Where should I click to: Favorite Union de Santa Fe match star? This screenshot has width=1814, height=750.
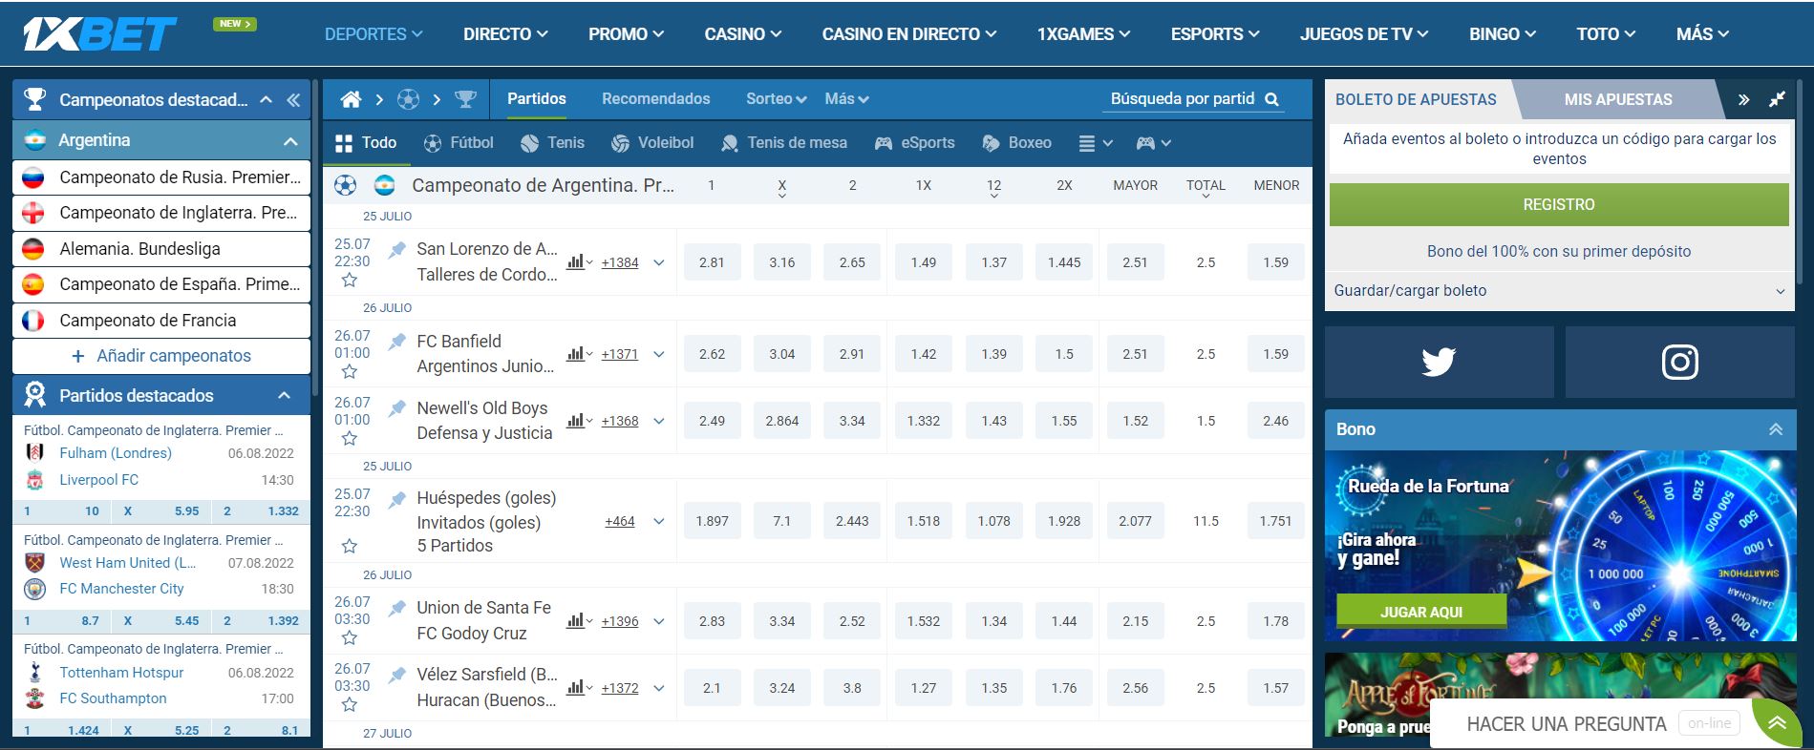(x=350, y=637)
